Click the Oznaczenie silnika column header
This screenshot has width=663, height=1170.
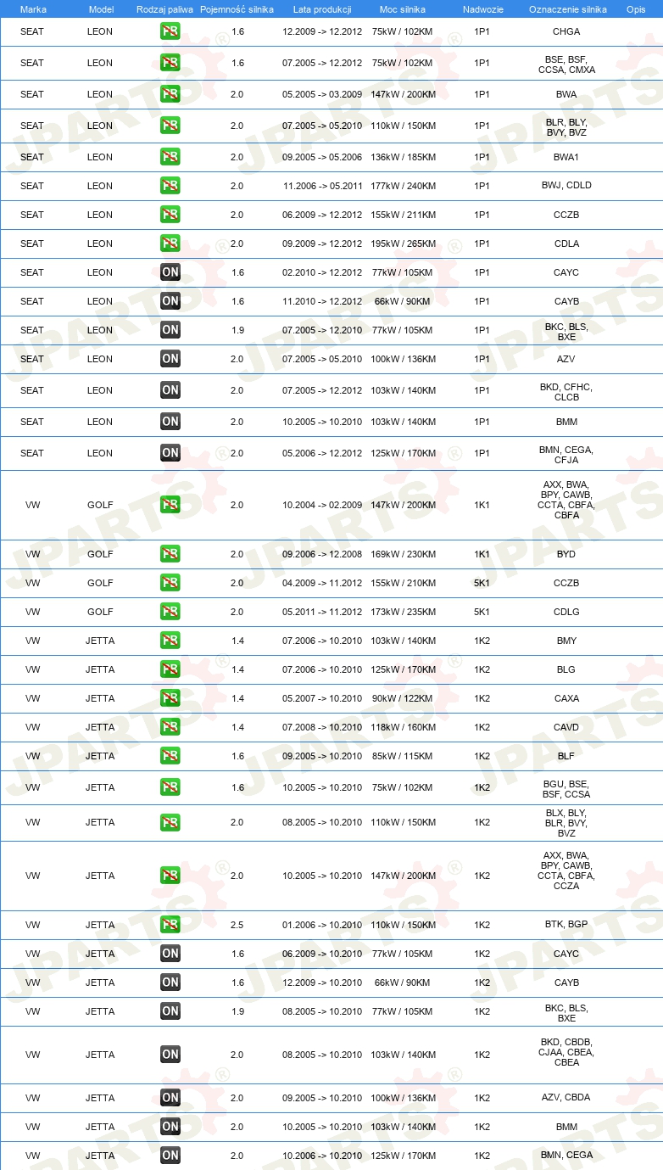click(x=567, y=9)
